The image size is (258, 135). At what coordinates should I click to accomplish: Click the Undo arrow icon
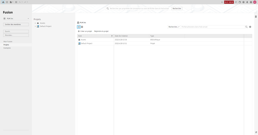20,2
